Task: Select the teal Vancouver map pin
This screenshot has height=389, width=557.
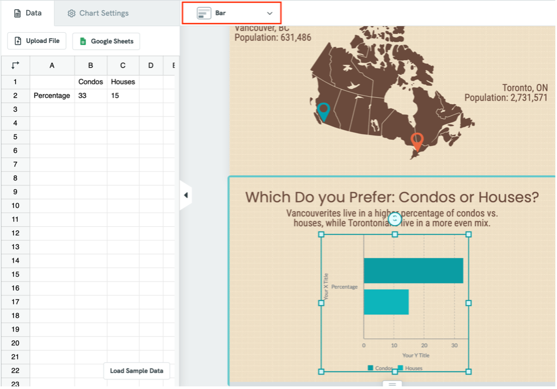Action: [324, 111]
